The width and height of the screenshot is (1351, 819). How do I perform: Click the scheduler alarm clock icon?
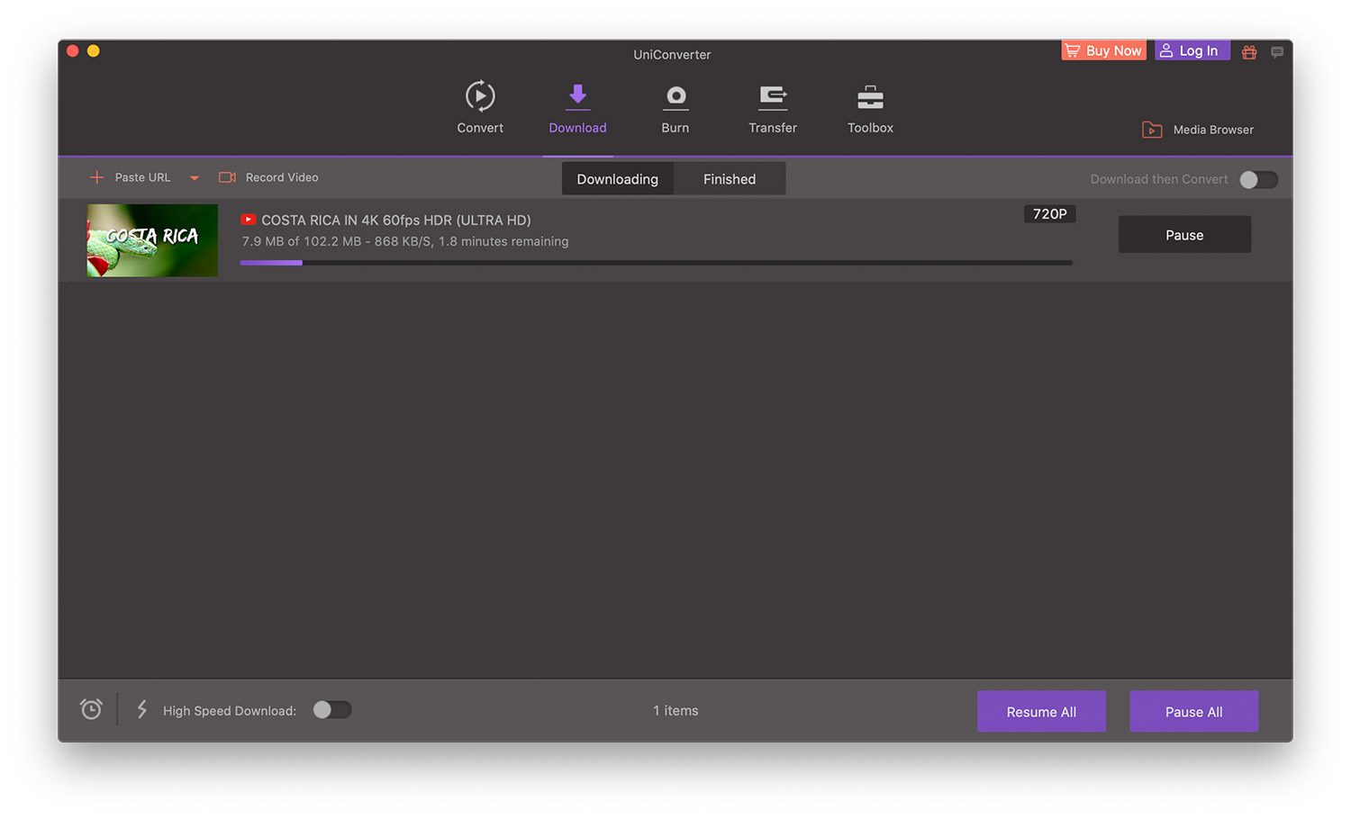click(x=91, y=709)
